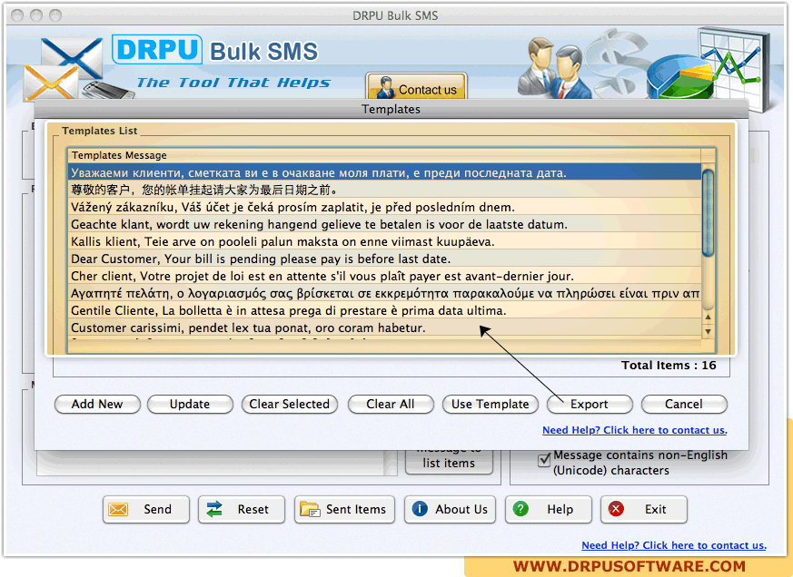Open help link at main window bottom
The height and width of the screenshot is (577, 793).
pos(674,545)
